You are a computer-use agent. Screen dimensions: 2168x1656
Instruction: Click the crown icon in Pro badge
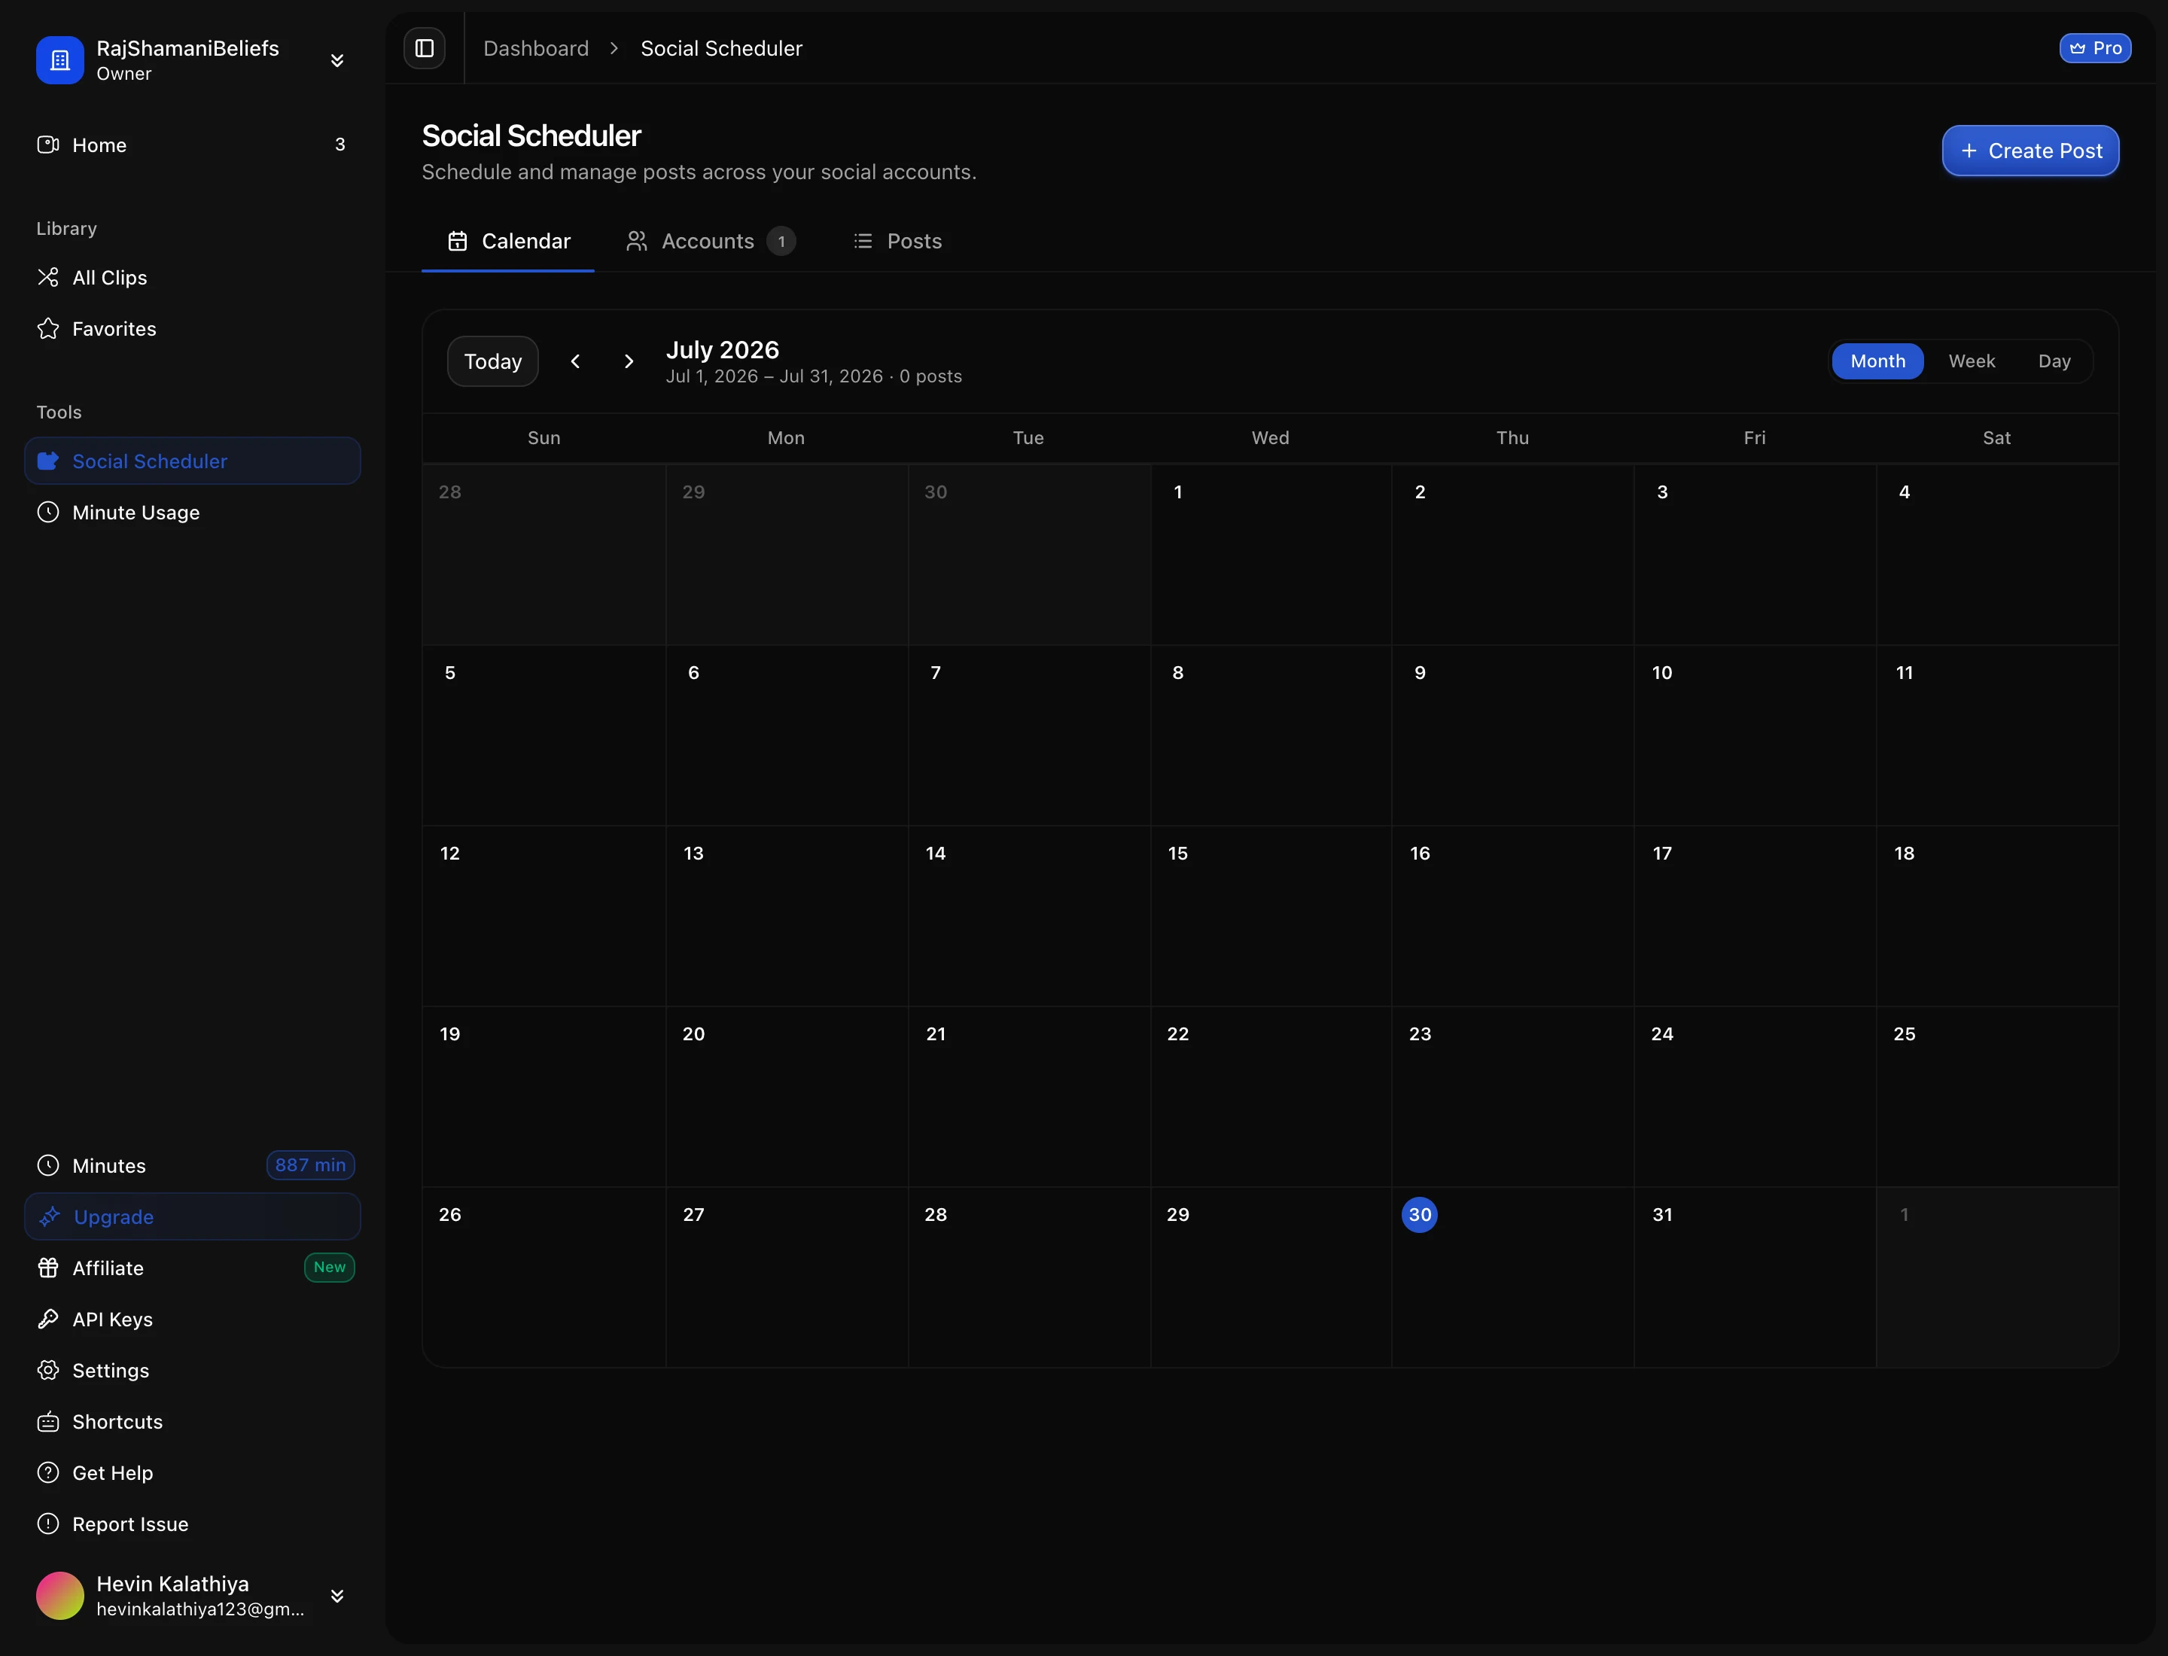point(2078,48)
